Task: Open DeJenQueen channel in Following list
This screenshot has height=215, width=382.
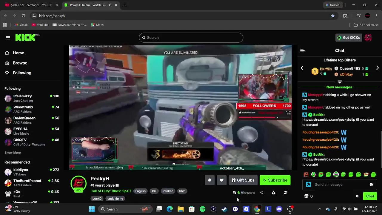Action: [x=32, y=120]
